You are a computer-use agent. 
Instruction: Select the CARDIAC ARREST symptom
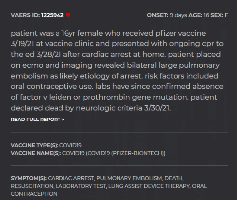[x=71, y=178]
